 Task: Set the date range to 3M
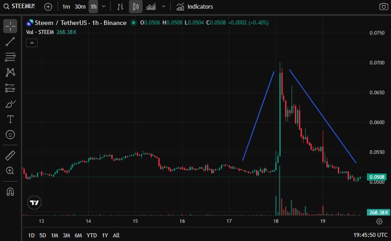(66, 235)
